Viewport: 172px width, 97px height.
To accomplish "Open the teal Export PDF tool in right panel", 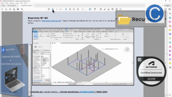I will [170, 18].
